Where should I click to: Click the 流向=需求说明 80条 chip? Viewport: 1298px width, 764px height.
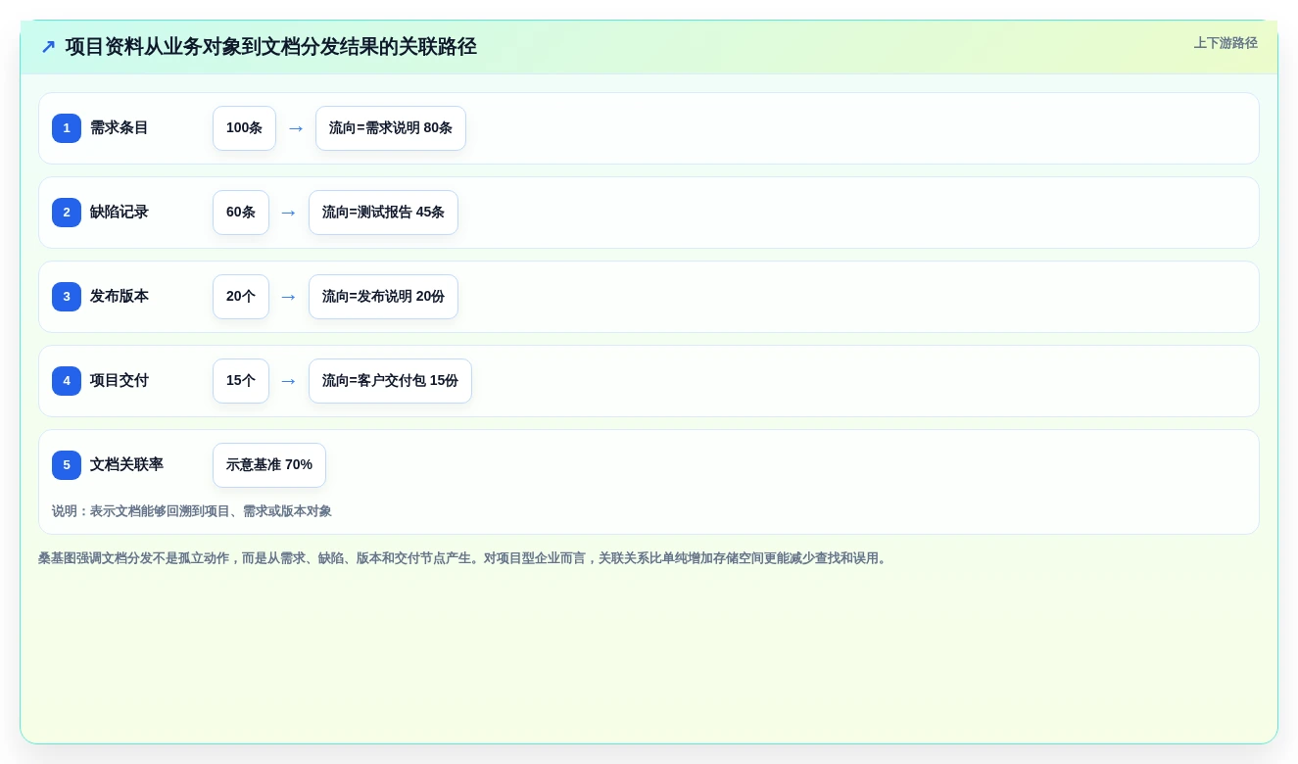[391, 128]
